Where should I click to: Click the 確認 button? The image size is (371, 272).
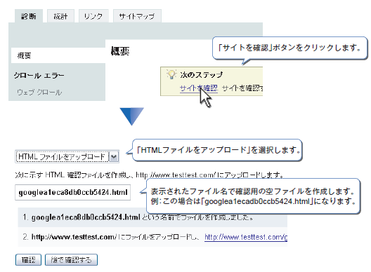(x=28, y=259)
